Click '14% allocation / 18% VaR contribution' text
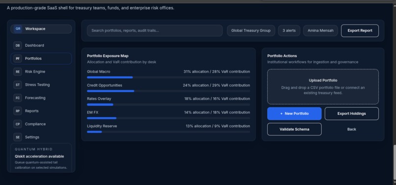Viewport: 396px width, 185px height. pyautogui.click(x=217, y=112)
